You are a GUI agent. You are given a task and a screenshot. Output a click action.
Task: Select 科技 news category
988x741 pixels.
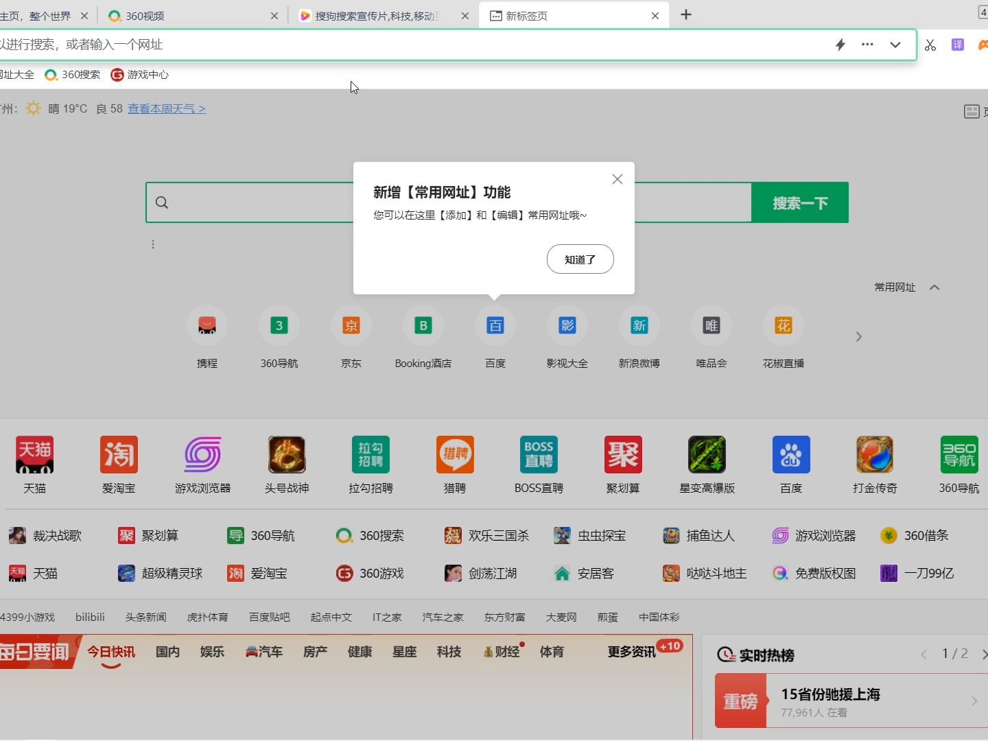(449, 652)
